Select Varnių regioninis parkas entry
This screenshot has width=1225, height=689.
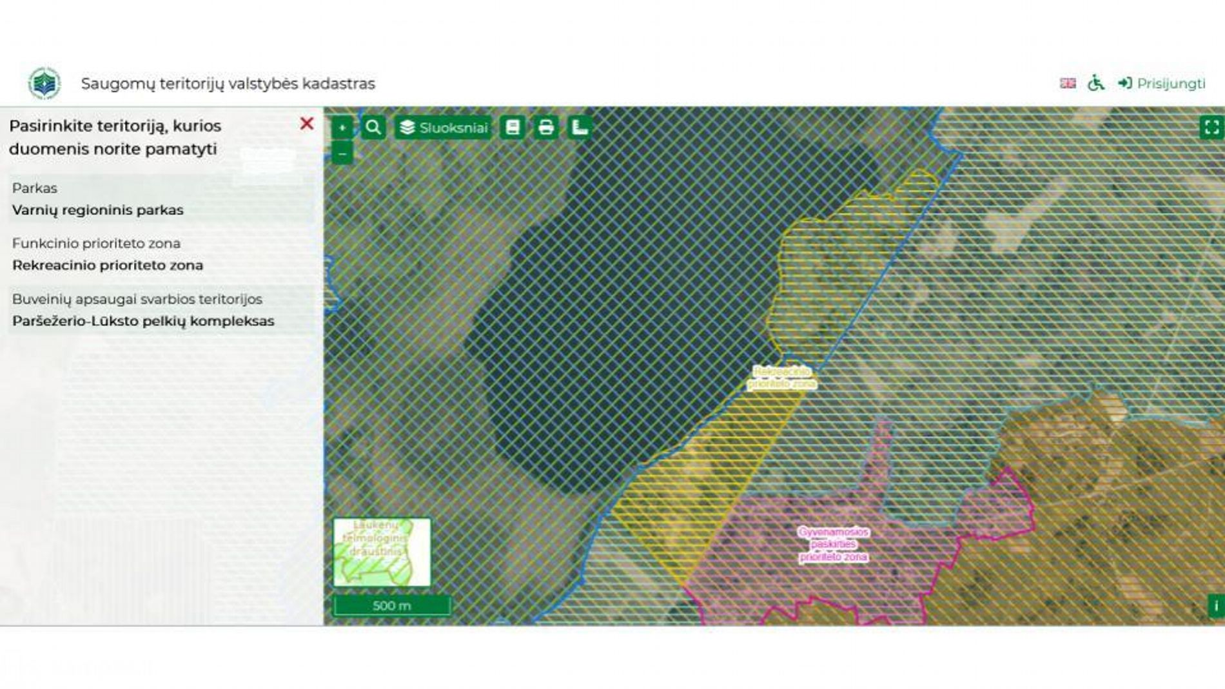pos(97,210)
